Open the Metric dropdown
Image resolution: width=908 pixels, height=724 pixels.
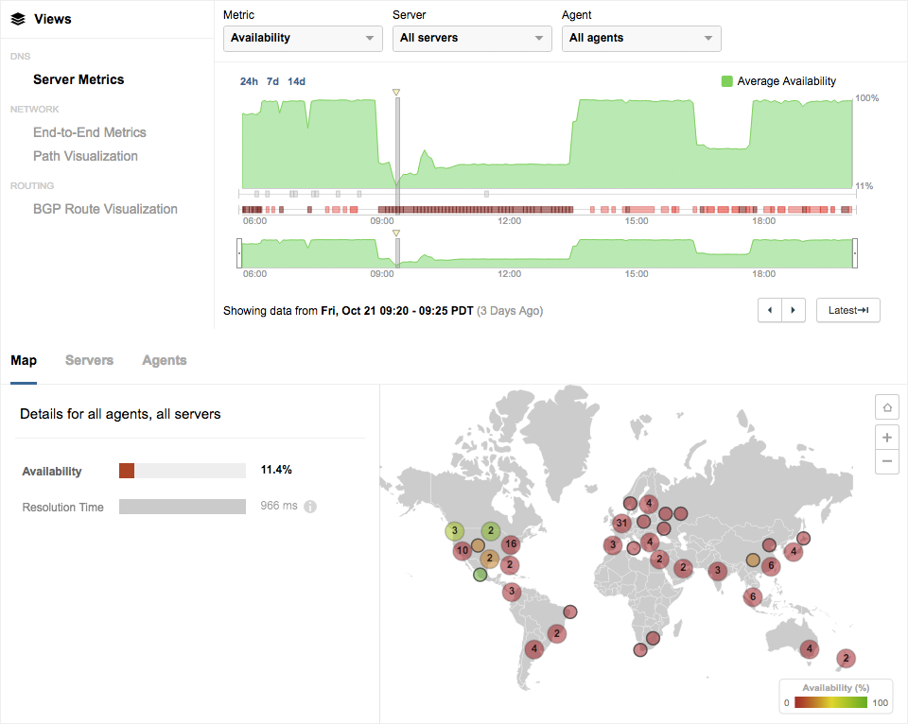click(x=303, y=38)
